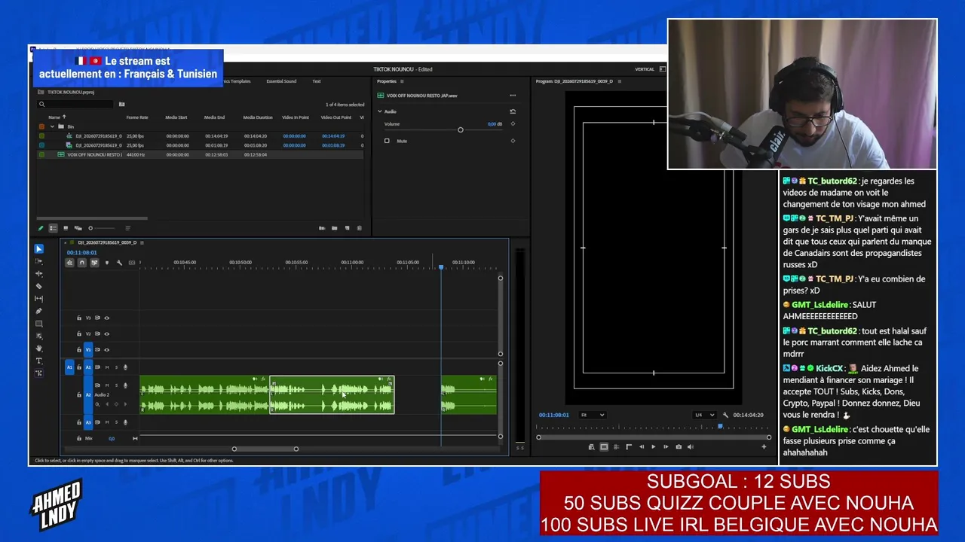The width and height of the screenshot is (965, 542).
Task: Click the Volume 0,00 dB value
Action: click(493, 124)
